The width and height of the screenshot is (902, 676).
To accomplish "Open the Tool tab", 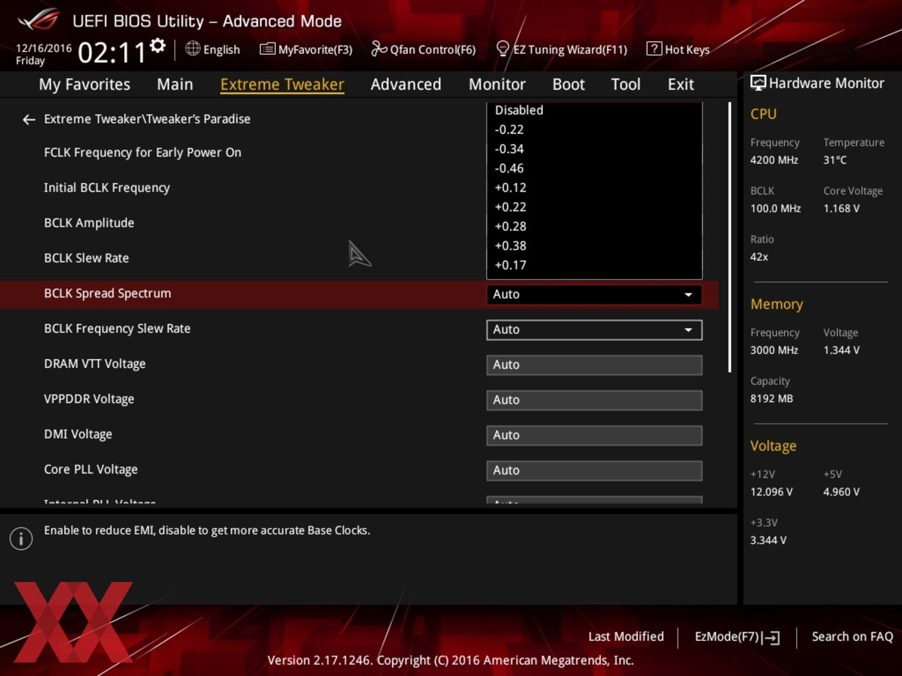I will pyautogui.click(x=625, y=84).
